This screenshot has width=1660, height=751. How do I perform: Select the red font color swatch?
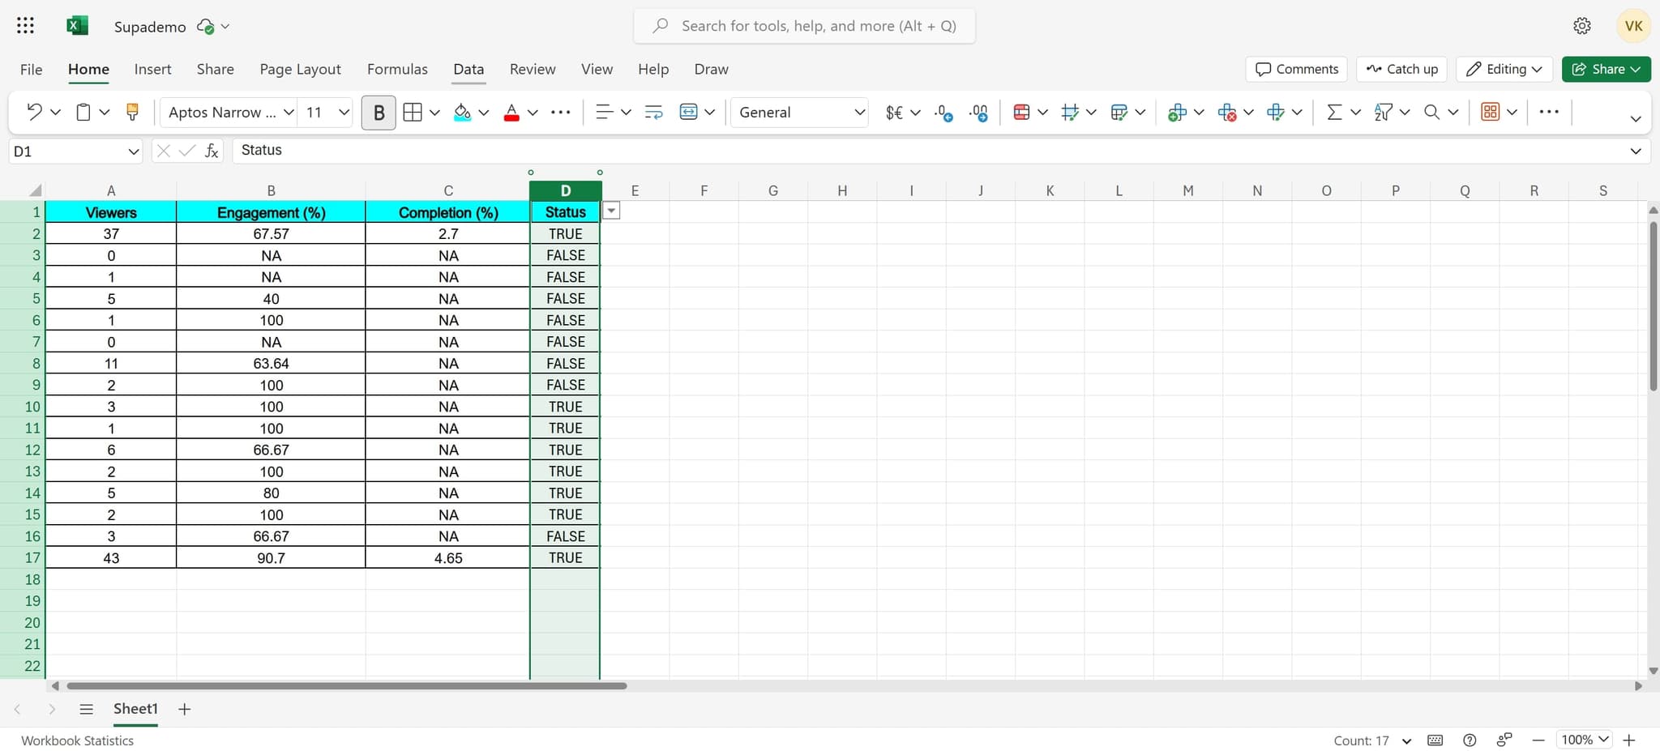coord(511,119)
